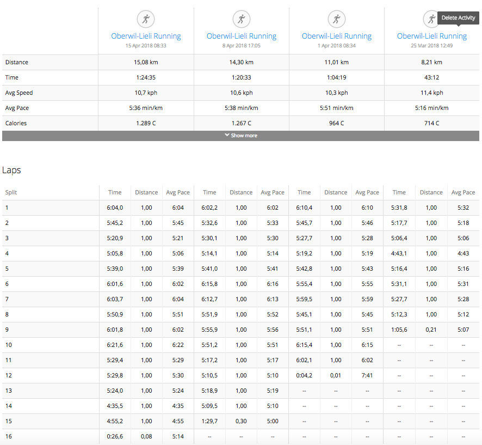Click lap time 0:26,6 in split 16
This screenshot has width=482, height=445.
coord(115,436)
